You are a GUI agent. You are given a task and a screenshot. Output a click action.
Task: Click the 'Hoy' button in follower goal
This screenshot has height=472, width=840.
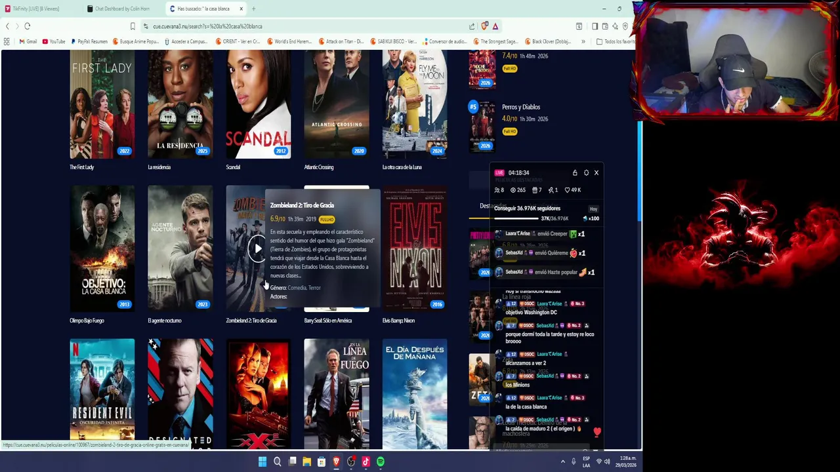593,209
